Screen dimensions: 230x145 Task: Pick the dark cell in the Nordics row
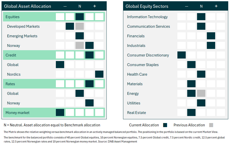pos(99,74)
